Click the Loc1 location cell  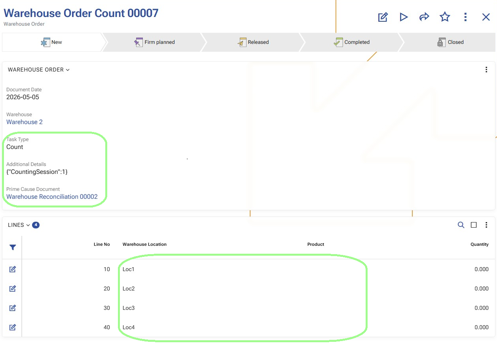[129, 269]
